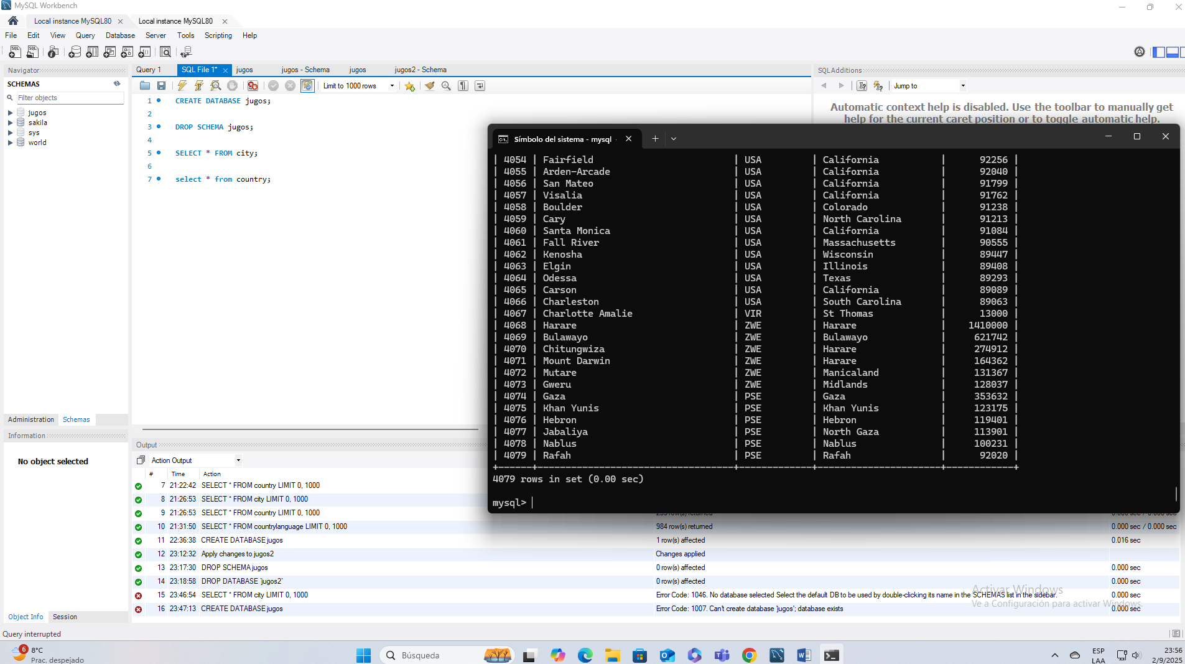Screen dimensions: 1185x664
Task: Reconnect to the DBMS
Action: pyautogui.click(x=186, y=52)
